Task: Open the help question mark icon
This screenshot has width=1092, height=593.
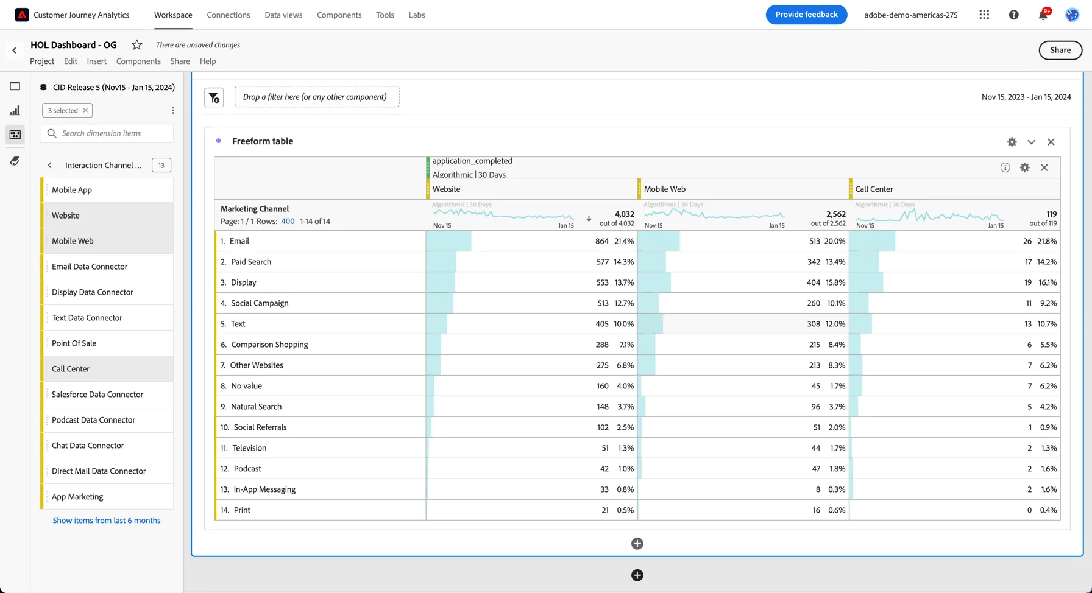Action: (1013, 15)
